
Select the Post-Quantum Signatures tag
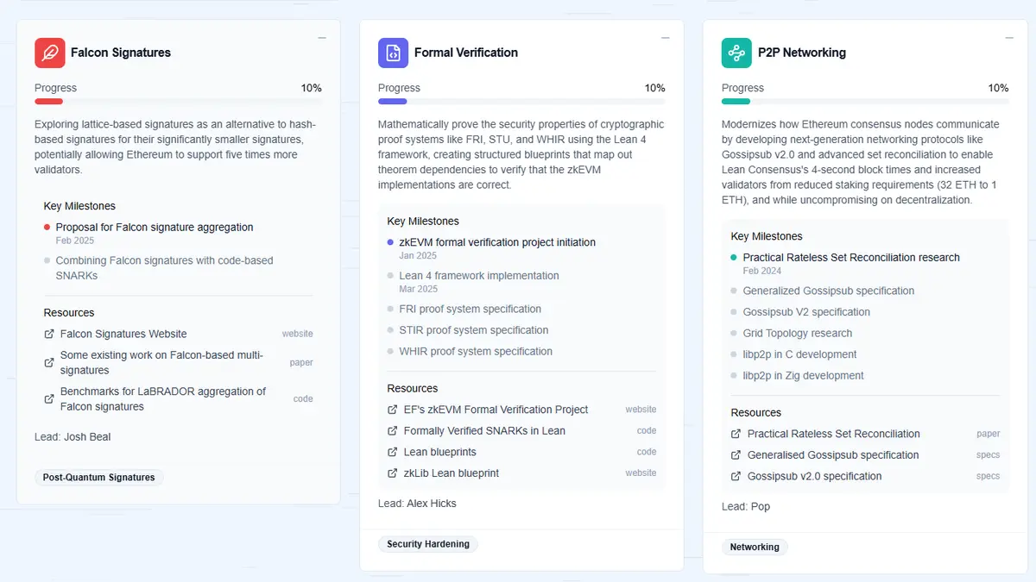click(99, 477)
